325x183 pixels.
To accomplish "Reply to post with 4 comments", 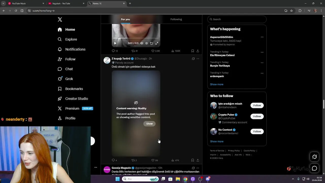I will point(115,160).
